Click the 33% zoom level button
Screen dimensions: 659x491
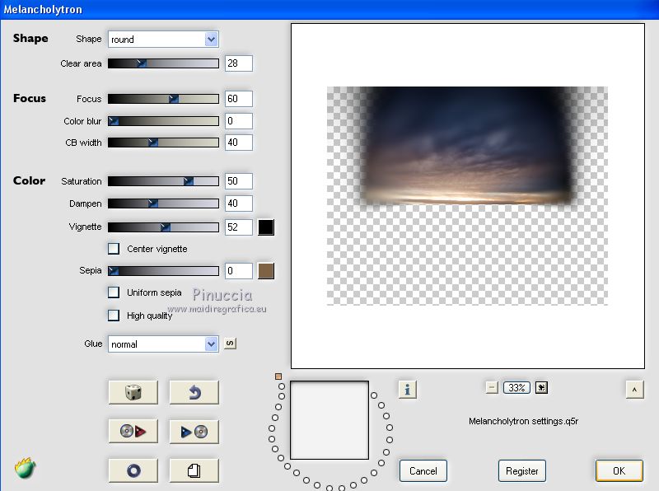coord(516,387)
